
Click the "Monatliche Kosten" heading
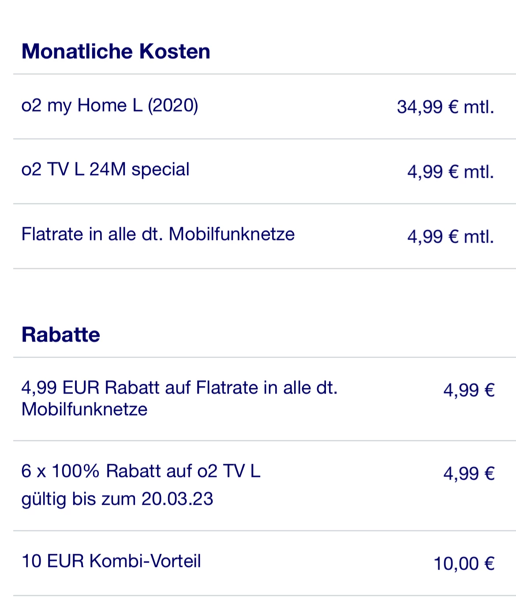116,52
